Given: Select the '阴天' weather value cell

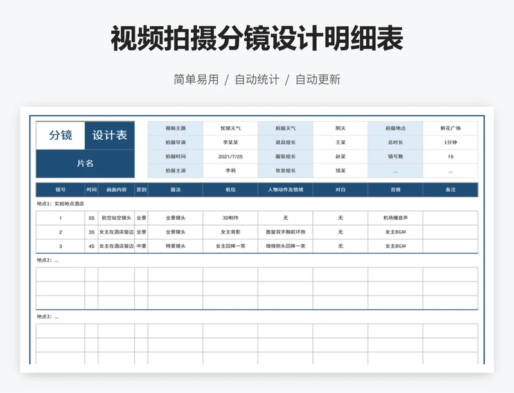Looking at the screenshot, I should pos(341,128).
